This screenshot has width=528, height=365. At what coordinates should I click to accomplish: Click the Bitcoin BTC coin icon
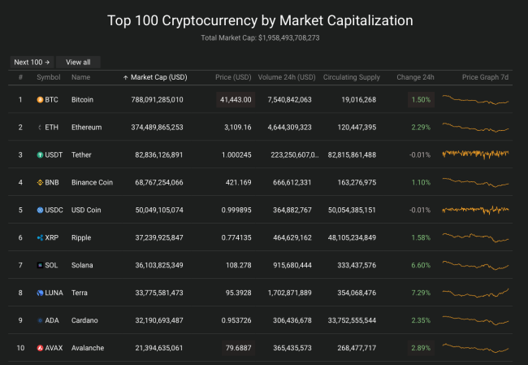point(40,100)
